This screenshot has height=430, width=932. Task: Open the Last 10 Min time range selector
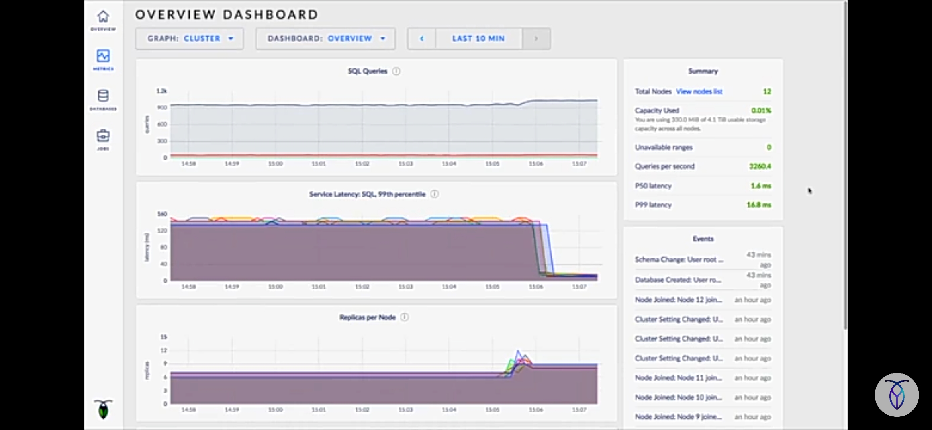[478, 39]
